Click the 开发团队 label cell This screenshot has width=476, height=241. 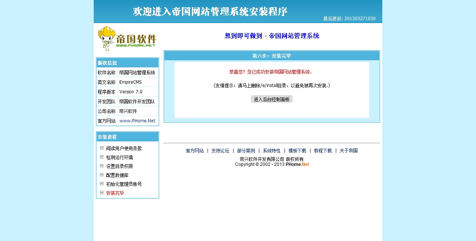point(107,102)
